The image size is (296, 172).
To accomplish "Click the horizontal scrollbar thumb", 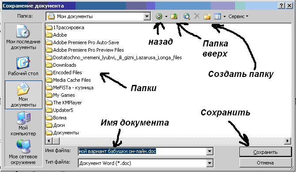I will pos(56,141).
